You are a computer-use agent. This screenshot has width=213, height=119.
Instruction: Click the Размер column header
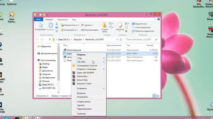pyautogui.click(x=150, y=45)
